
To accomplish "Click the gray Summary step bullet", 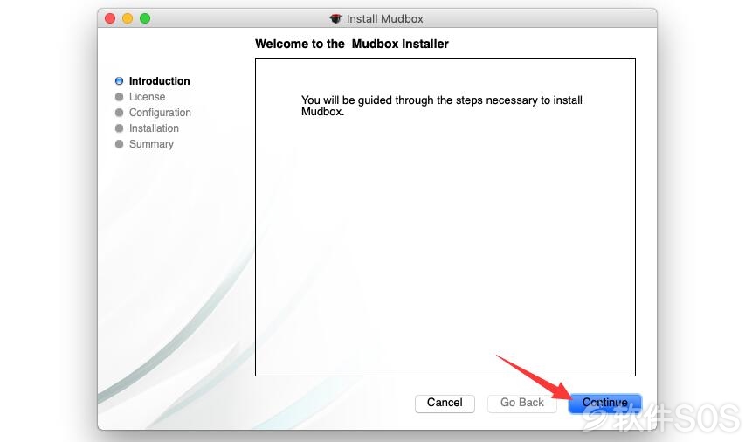I will pos(119,144).
